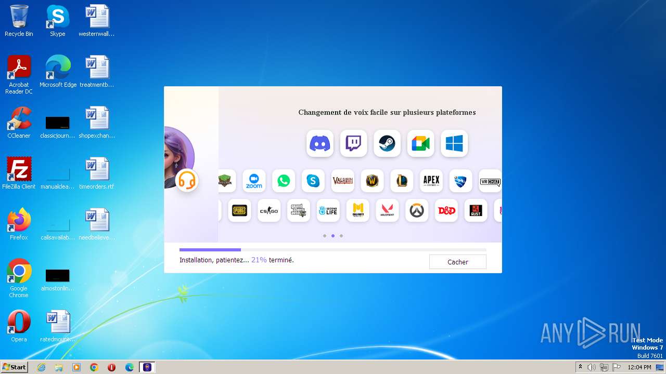
Task: Click the Rust game icon
Action: [476, 210]
